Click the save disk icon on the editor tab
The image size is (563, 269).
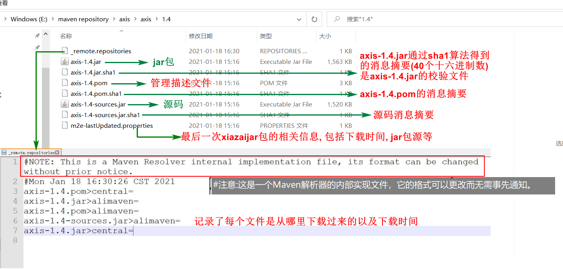[4, 152]
